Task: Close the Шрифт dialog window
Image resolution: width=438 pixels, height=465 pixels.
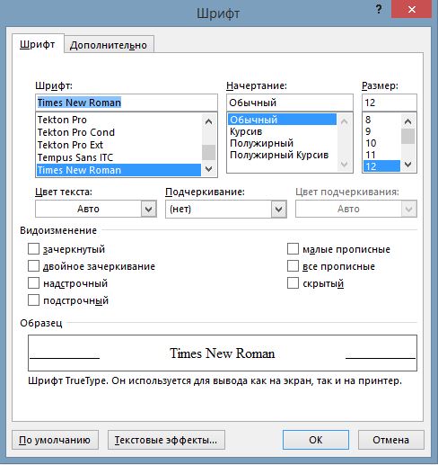Action: pos(411,9)
